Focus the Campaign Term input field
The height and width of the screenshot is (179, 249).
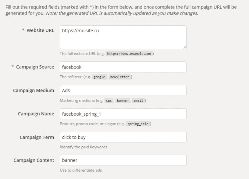click(x=123, y=137)
